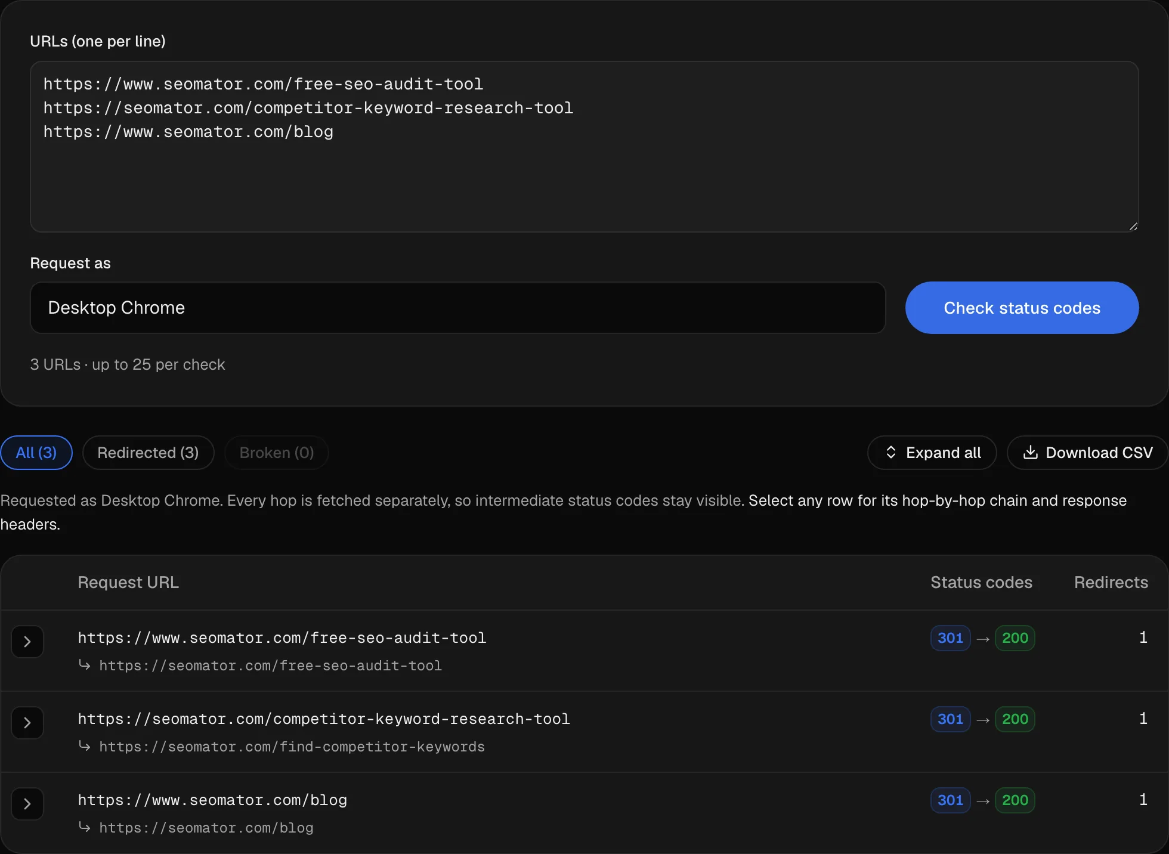Image resolution: width=1169 pixels, height=854 pixels.
Task: Click the '3 URLs · up to 25 per check' text
Action: click(x=128, y=364)
